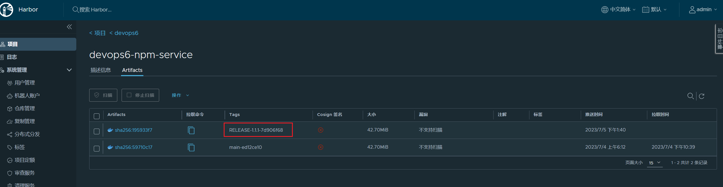Open artifact sha256:195933f7 link
The width and height of the screenshot is (723, 187).
[x=134, y=130]
